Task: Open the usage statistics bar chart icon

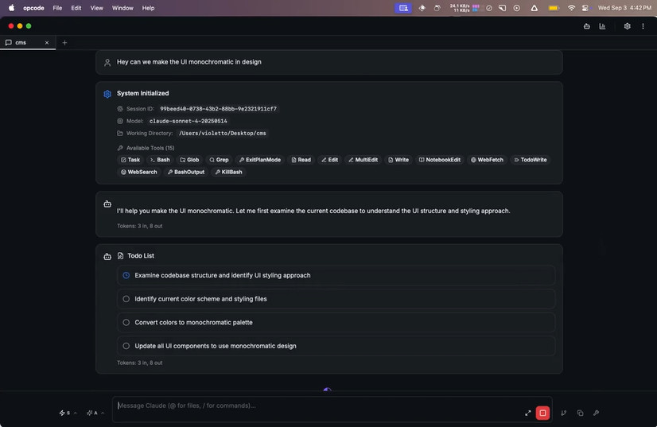Action: click(x=602, y=26)
